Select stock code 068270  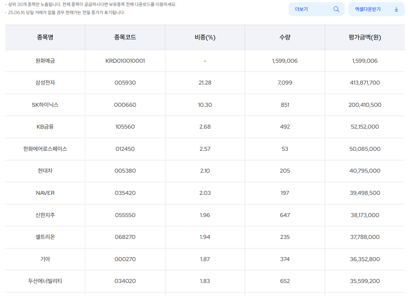tap(125, 237)
